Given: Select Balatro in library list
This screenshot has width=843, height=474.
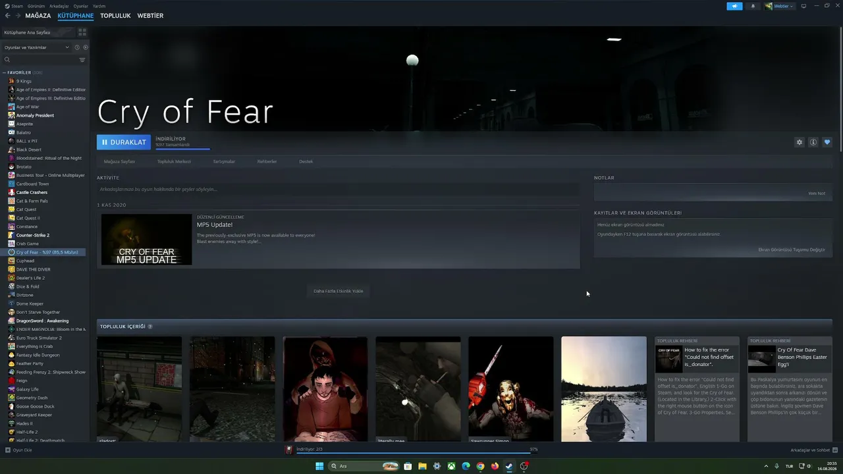Looking at the screenshot, I should pyautogui.click(x=24, y=132).
